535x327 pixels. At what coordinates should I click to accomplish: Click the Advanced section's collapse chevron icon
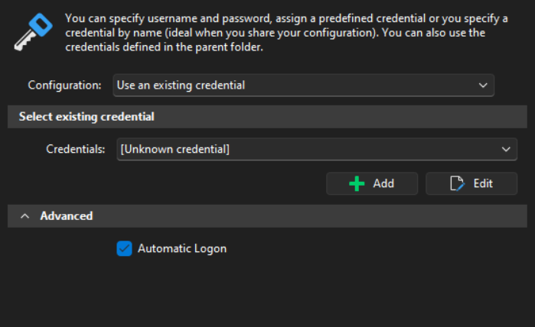pos(25,216)
